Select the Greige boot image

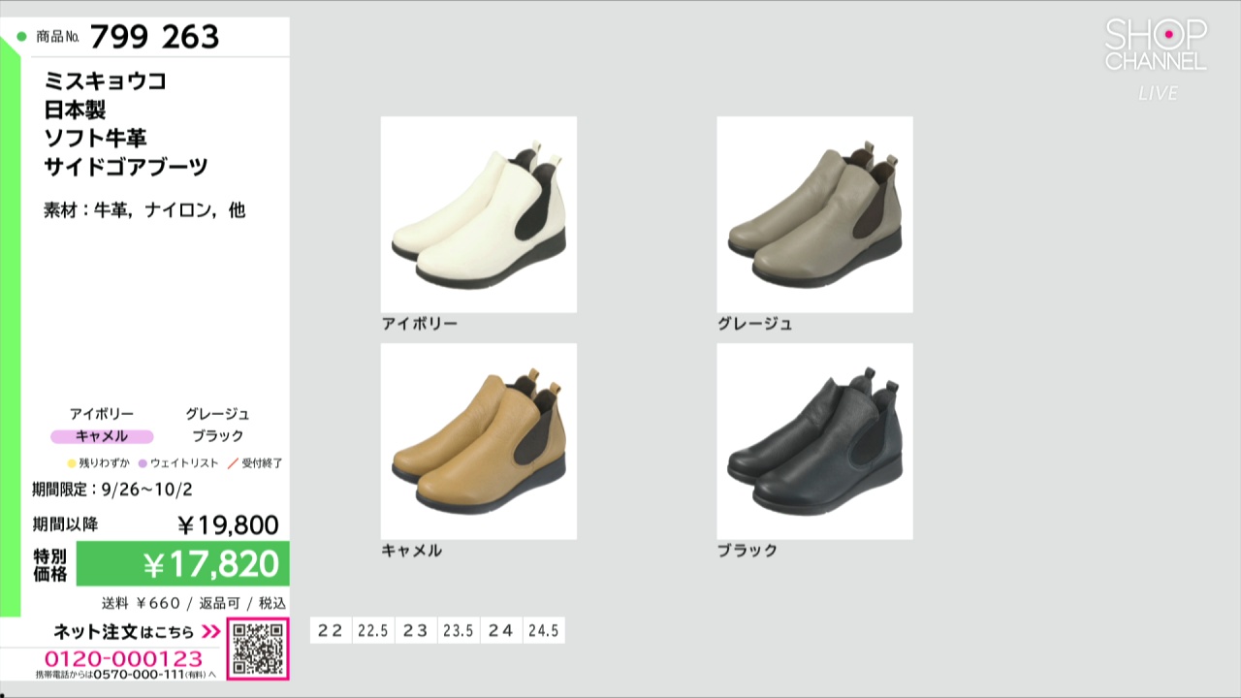click(814, 214)
